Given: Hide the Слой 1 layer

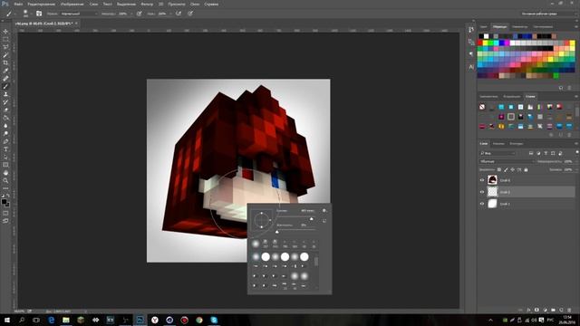Looking at the screenshot, I should pyautogui.click(x=482, y=204).
